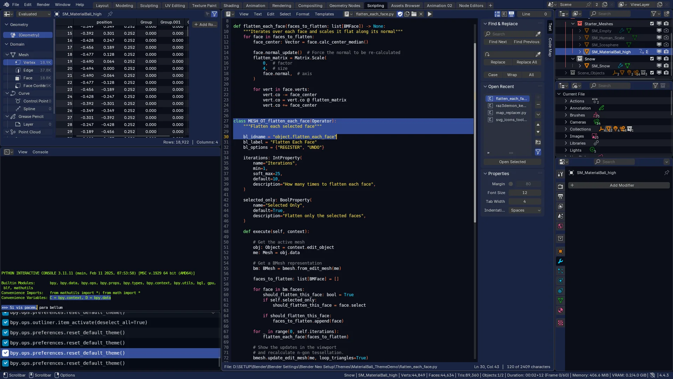
Task: Toggle Starter_Meshes collection exclude checkbox
Action: click(652, 24)
